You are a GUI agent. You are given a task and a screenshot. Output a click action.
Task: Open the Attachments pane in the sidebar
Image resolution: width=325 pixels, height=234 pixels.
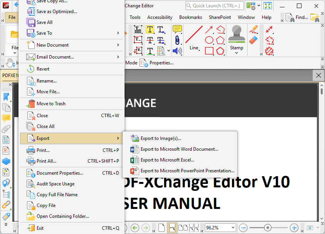coord(6,129)
